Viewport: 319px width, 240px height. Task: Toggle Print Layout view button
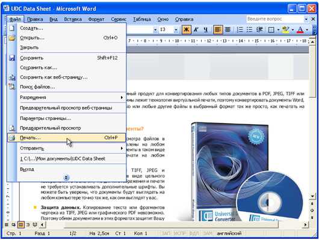pos(20,224)
